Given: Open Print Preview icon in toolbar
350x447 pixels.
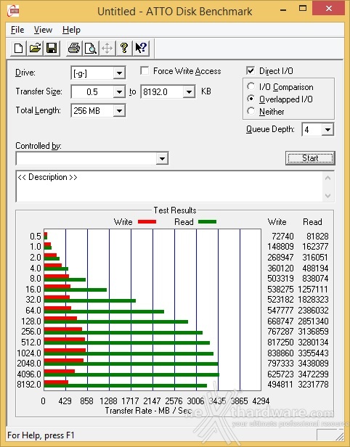Looking at the screenshot, I should [91, 48].
